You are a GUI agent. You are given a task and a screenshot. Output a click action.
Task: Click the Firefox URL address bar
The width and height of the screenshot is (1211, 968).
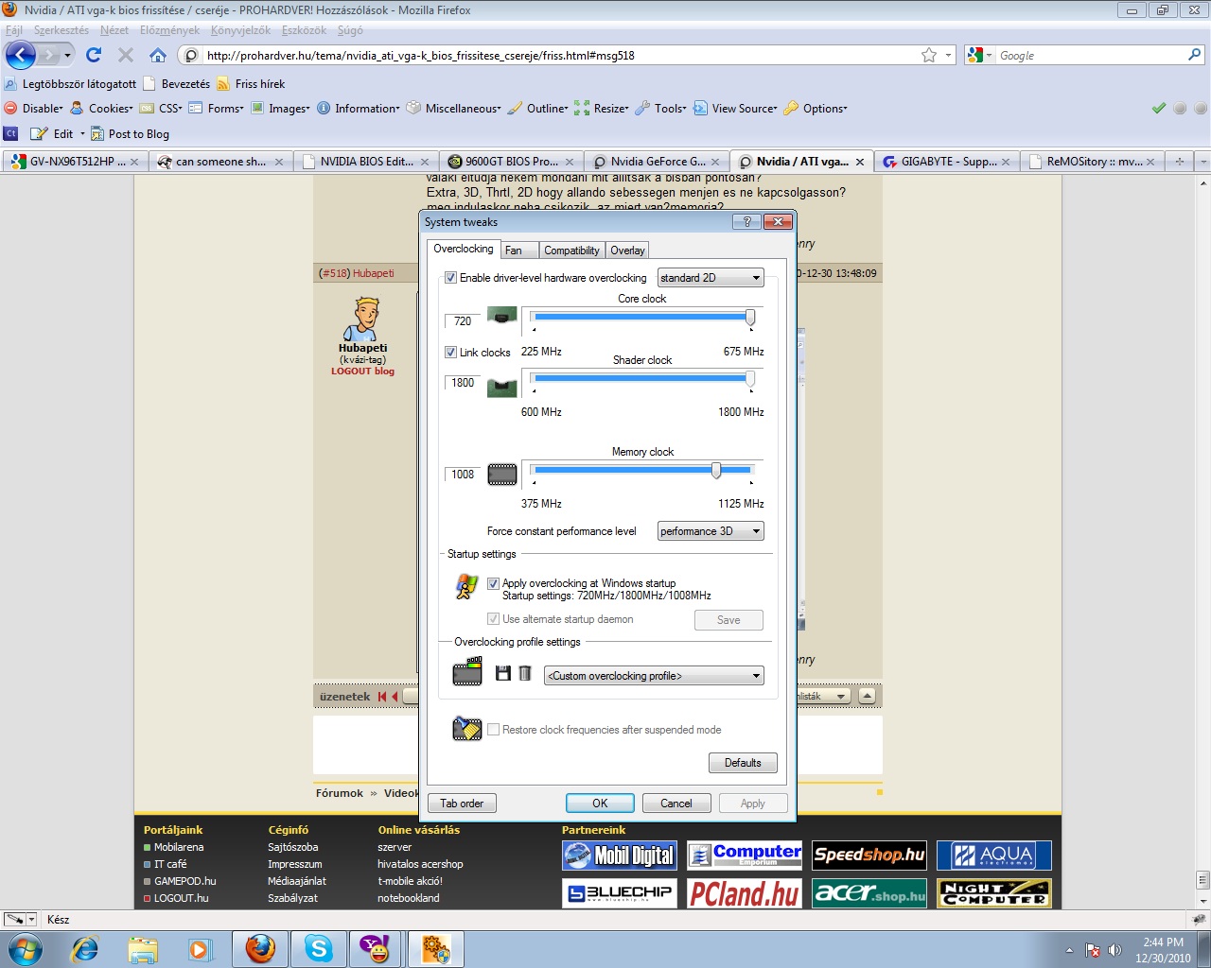(x=558, y=55)
